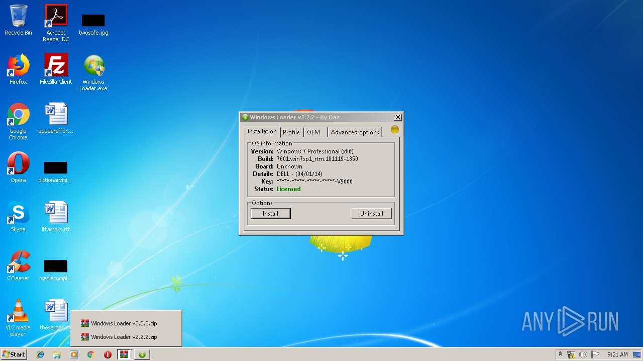This screenshot has width=643, height=361.
Task: Select the dictionarymi file icon
Action: (56, 172)
